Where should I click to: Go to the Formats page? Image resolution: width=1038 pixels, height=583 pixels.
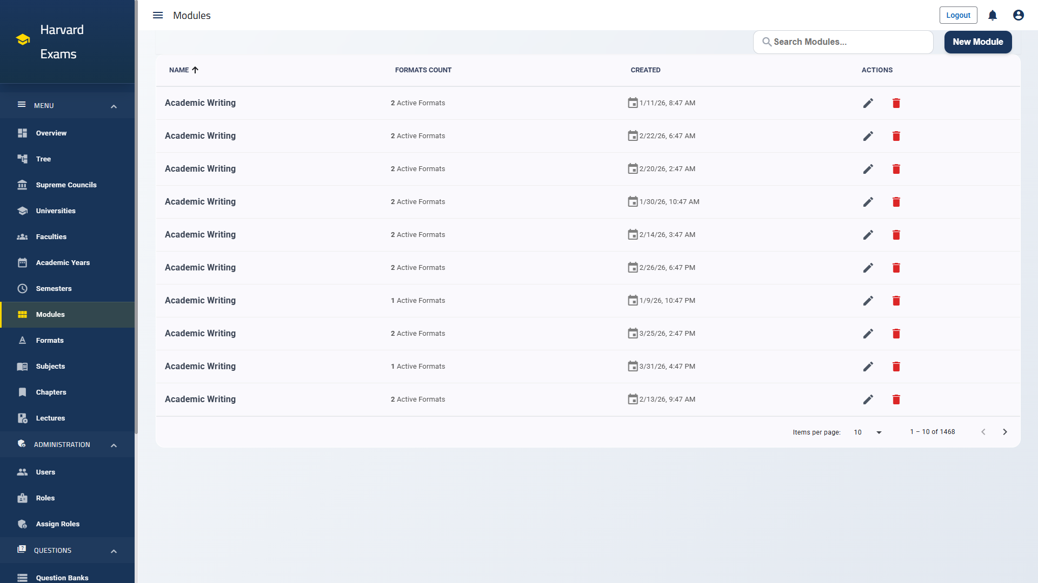pyautogui.click(x=50, y=340)
